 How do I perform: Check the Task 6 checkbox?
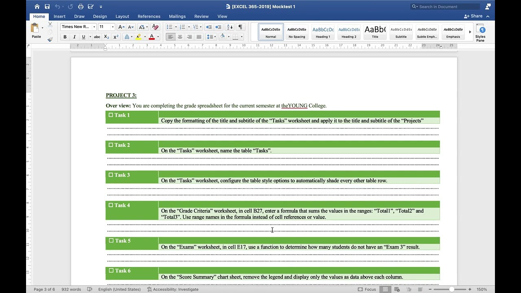(x=111, y=271)
